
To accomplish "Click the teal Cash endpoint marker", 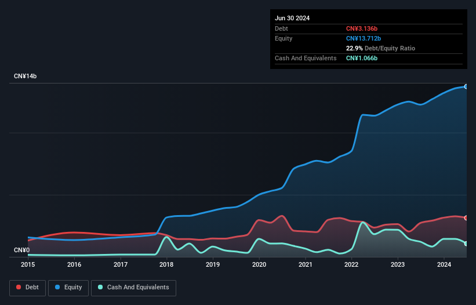I will point(466,244).
